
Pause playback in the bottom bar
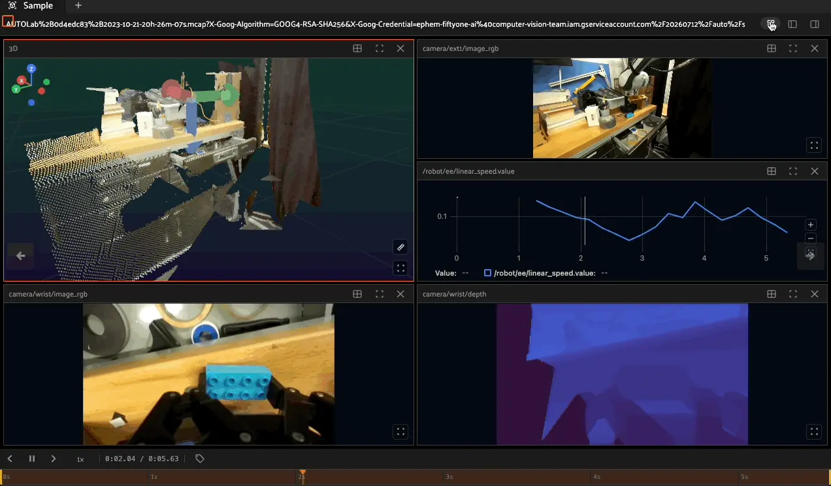[32, 459]
